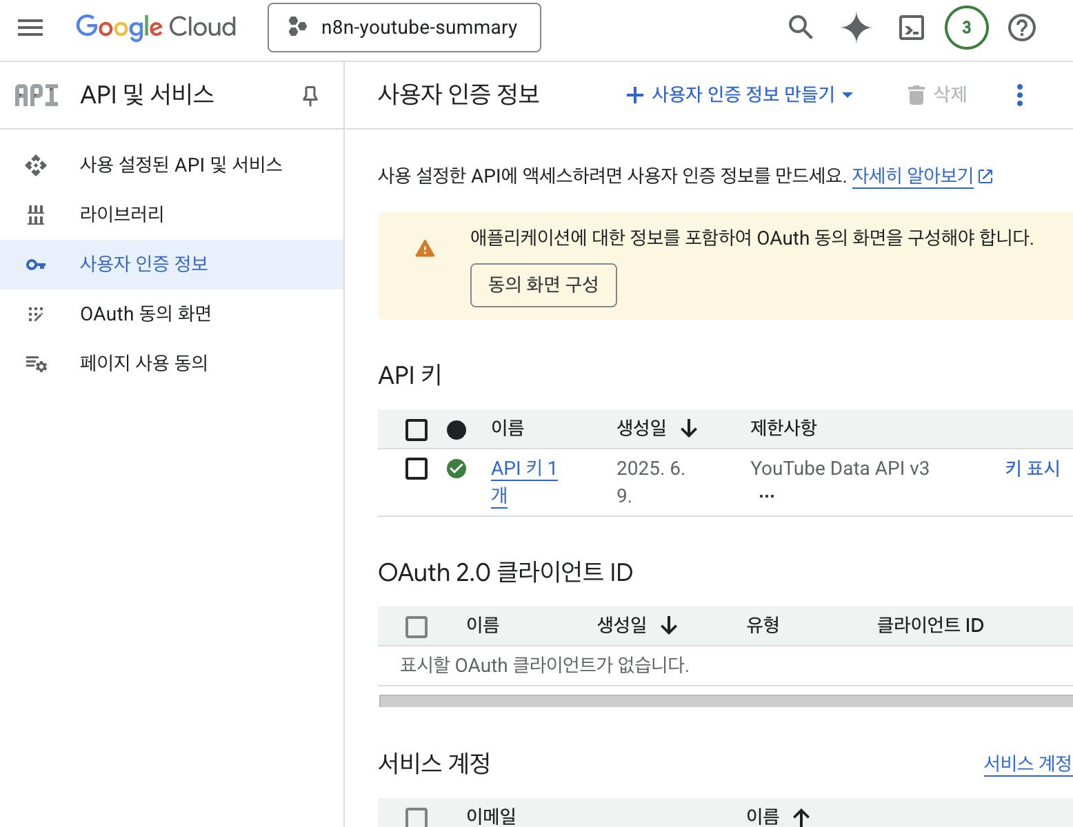Click the 서비스 계정 management link
The width and height of the screenshot is (1073, 827).
(1027, 764)
